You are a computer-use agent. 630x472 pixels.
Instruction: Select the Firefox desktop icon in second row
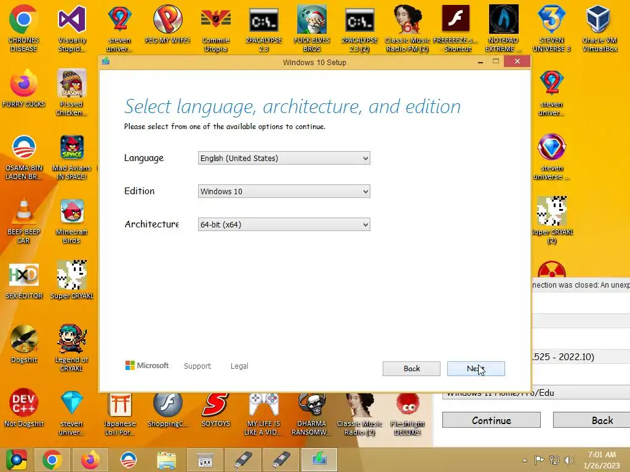tap(24, 88)
